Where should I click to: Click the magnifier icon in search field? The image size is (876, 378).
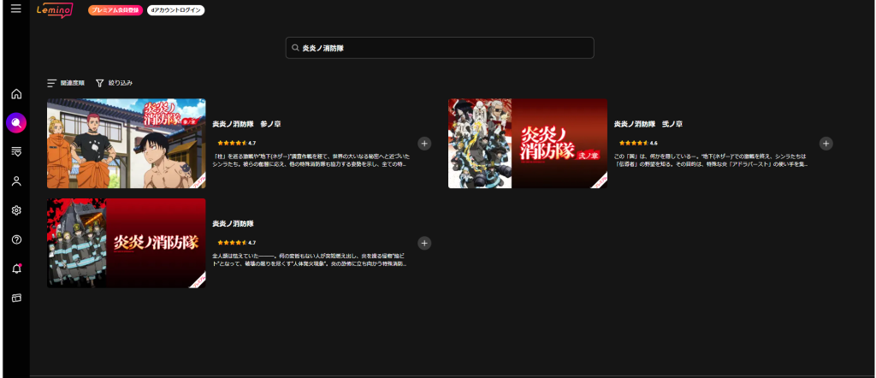click(295, 49)
